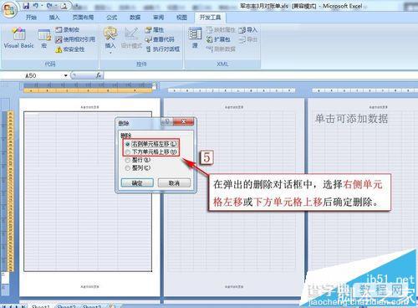The width and height of the screenshot is (418, 308).
Task: Switch to the 公式 (Formulas) tab
Action: tap(111, 18)
